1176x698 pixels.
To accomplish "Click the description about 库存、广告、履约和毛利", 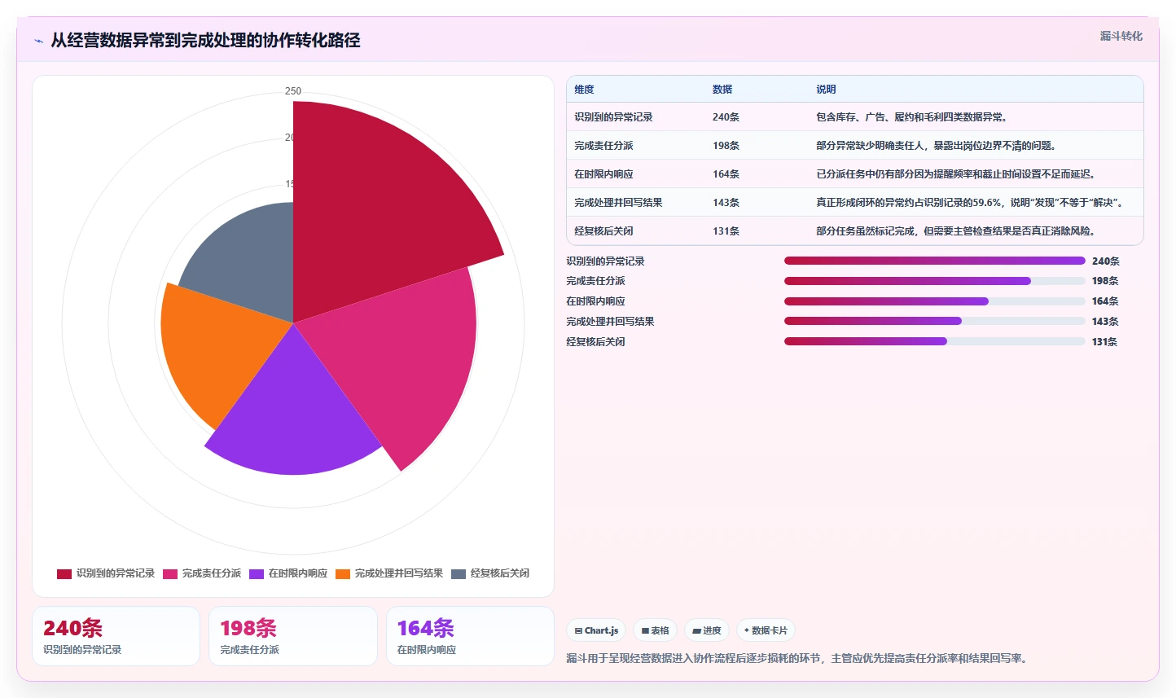I will point(913,117).
